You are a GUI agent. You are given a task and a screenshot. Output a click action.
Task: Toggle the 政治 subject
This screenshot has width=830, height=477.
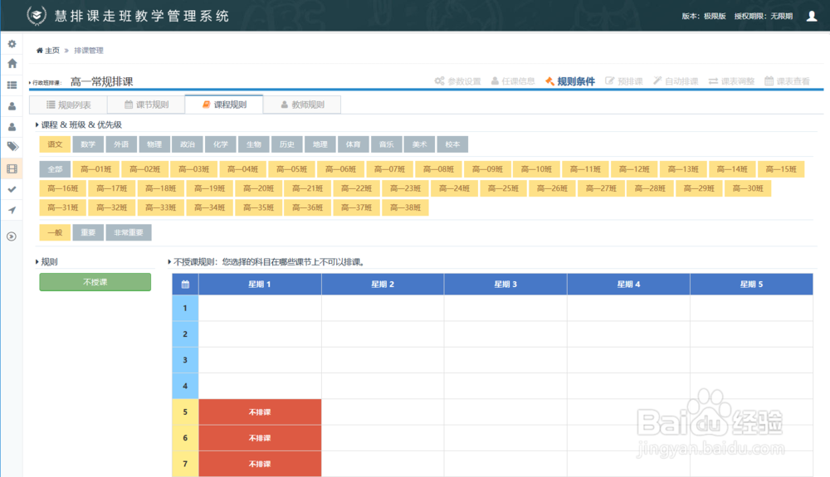pyautogui.click(x=188, y=144)
